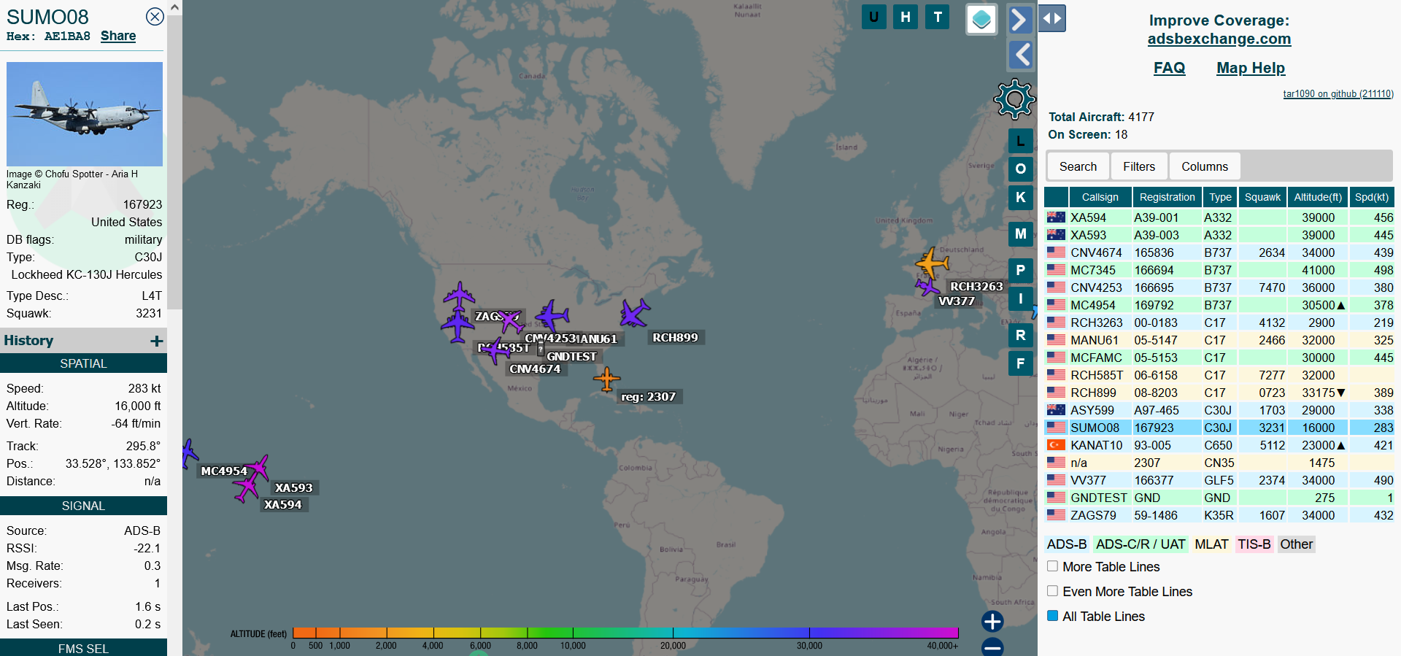
Task: Uncheck All Table Lines checkbox
Action: coord(1052,616)
